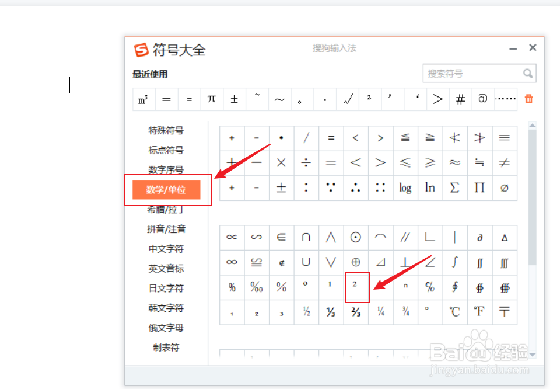
Task: Insert the ℃ Celsius symbol
Action: [454, 312]
